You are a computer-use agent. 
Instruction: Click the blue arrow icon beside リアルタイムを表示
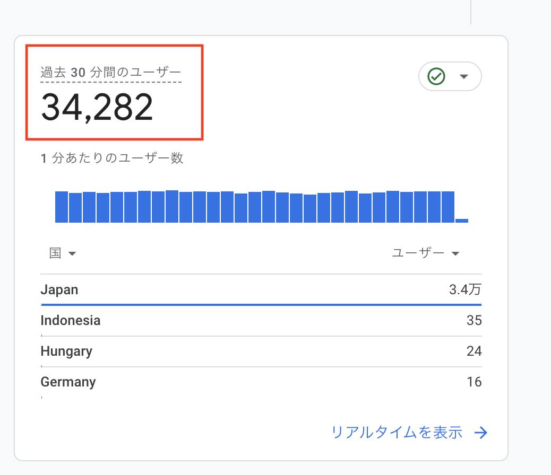(x=481, y=433)
